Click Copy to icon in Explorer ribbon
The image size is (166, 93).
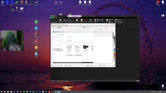point(82,20)
